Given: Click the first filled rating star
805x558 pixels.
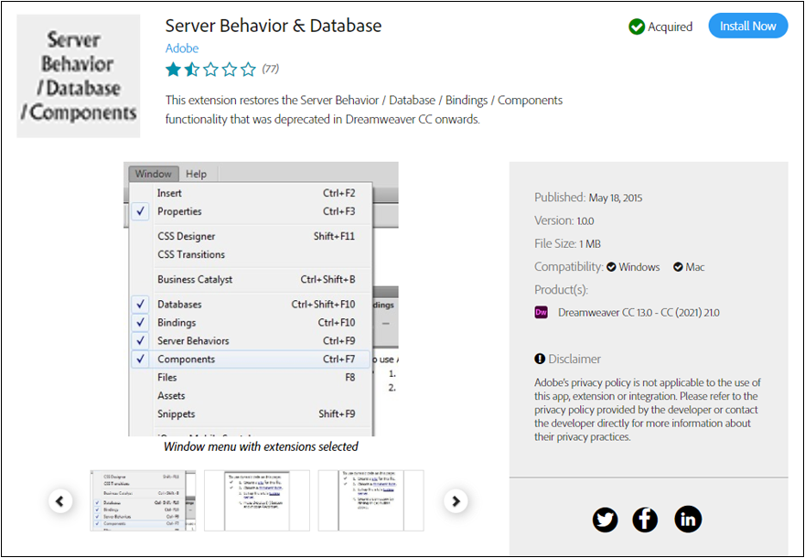Looking at the screenshot, I should click(174, 70).
